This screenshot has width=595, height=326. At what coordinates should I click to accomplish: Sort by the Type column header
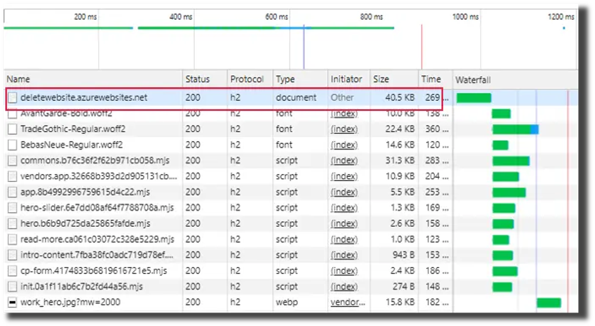point(300,79)
